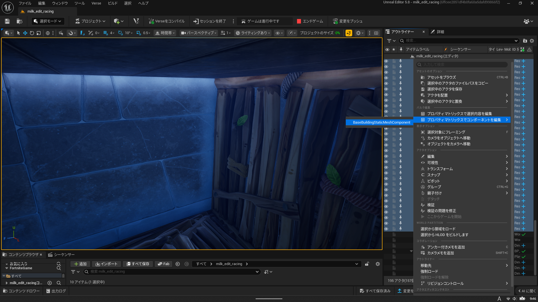Expand the milk_edit_racing folder tree item
Viewport: 538px width, 302px height.
pos(7,283)
